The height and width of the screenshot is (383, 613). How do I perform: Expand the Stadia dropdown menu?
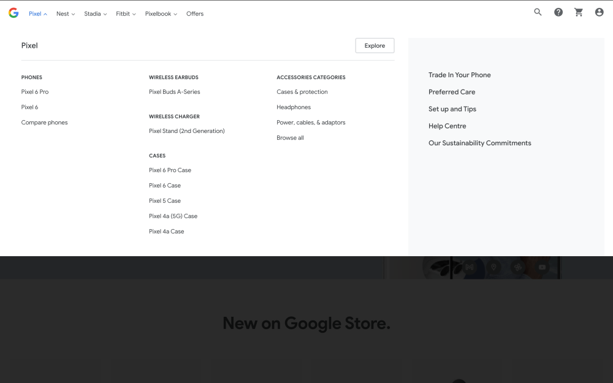point(95,13)
